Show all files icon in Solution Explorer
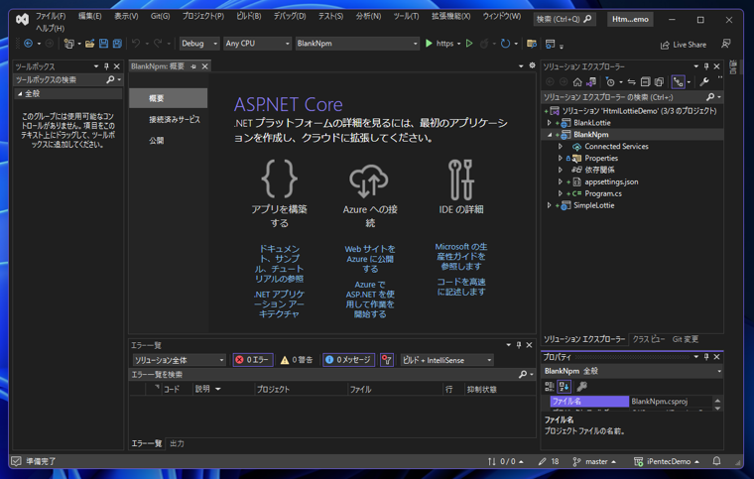Image resolution: width=754 pixels, height=479 pixels. click(x=659, y=82)
